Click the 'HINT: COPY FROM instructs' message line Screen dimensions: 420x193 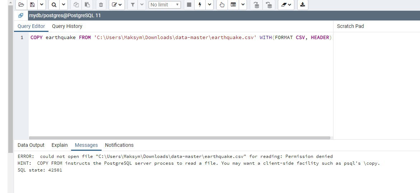(x=199, y=163)
